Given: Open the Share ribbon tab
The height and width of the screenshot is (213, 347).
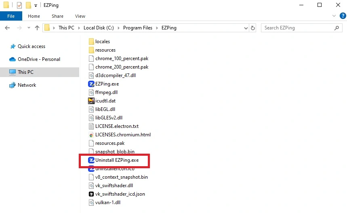Looking at the screenshot, I should point(57,16).
